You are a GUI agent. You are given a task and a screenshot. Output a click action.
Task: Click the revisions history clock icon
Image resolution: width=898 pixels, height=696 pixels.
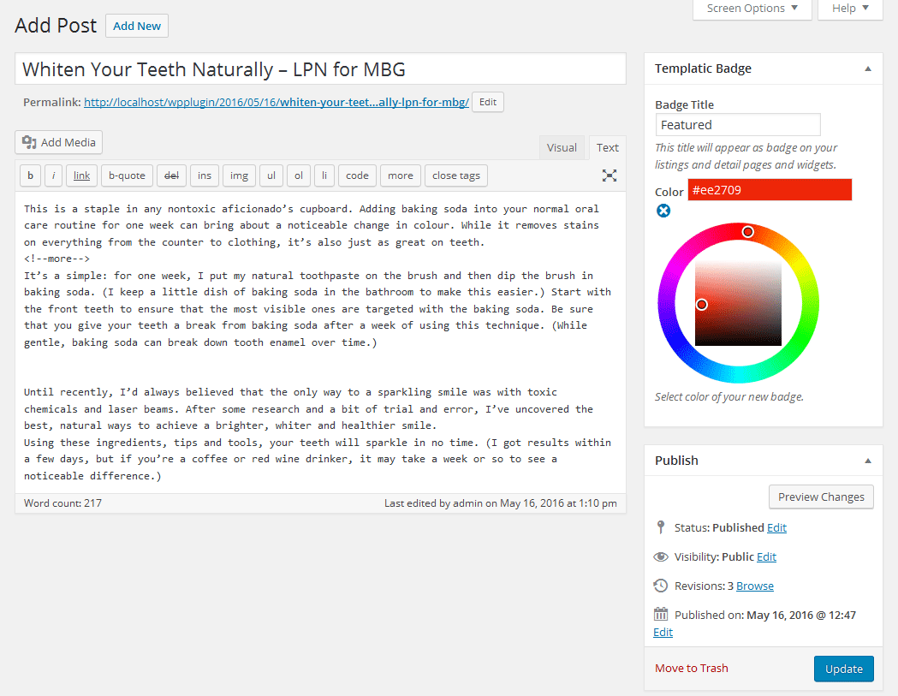coord(660,586)
